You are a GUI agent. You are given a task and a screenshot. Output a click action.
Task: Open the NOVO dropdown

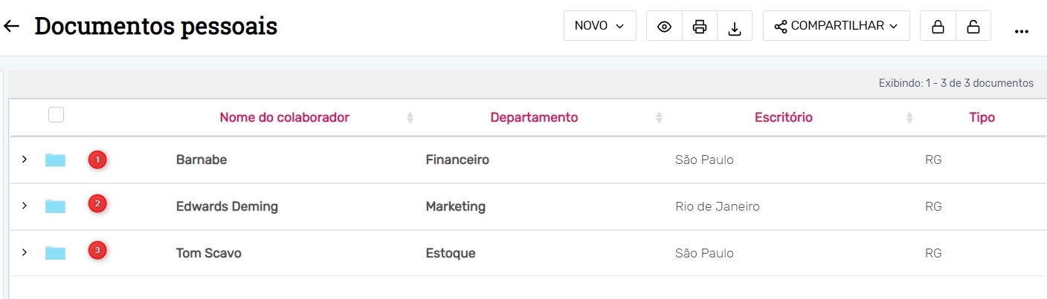[x=599, y=26]
